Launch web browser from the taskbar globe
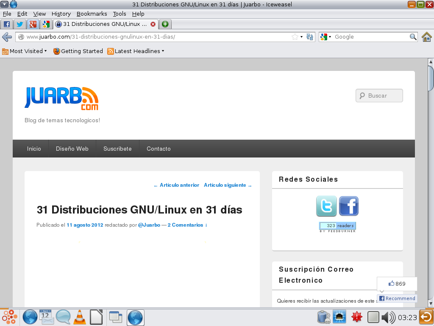Image resolution: width=434 pixels, height=326 pixels. point(30,317)
